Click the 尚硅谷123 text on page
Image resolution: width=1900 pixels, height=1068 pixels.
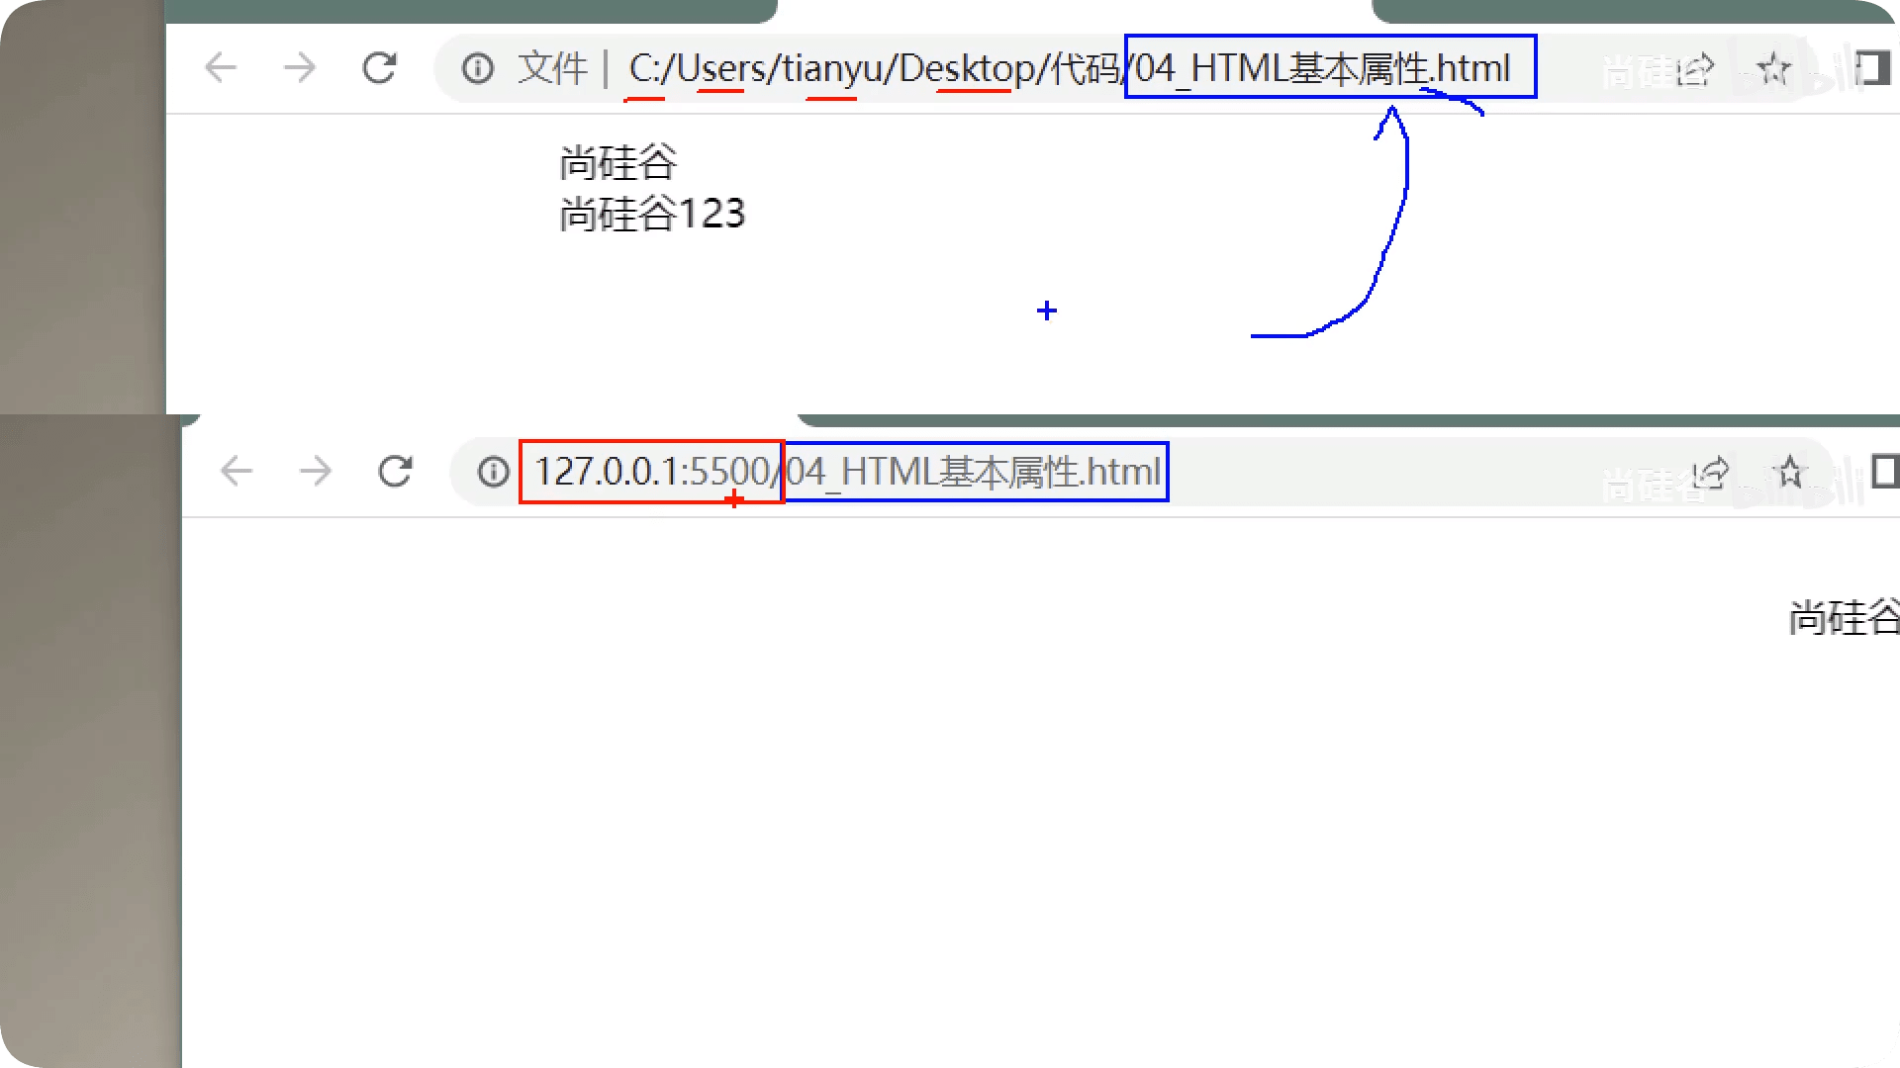[652, 214]
